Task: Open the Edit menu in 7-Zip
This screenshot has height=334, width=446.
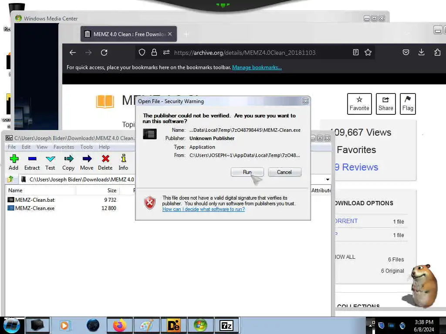Action: point(26,147)
